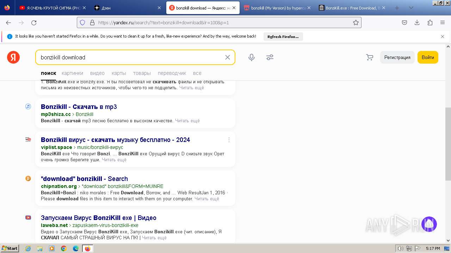Image resolution: width=451 pixels, height=253 pixels.
Task: Open the shield tracking protection icon
Action: pyautogui.click(x=82, y=22)
